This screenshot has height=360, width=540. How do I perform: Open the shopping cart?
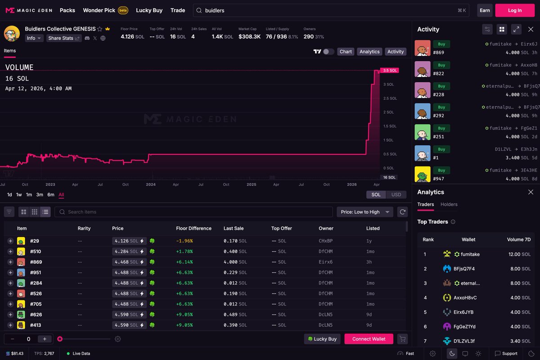tap(402, 339)
